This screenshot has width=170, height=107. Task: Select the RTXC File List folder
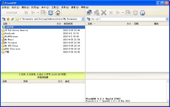click(43, 49)
